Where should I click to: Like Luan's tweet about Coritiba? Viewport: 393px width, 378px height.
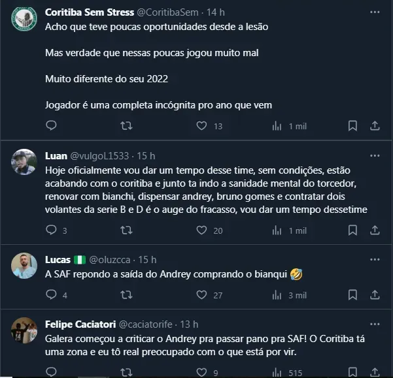[x=202, y=230]
